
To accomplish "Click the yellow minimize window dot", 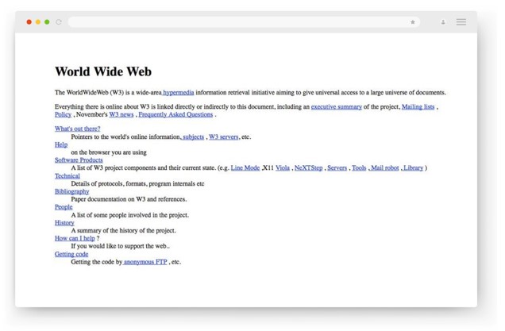I will 38,22.
